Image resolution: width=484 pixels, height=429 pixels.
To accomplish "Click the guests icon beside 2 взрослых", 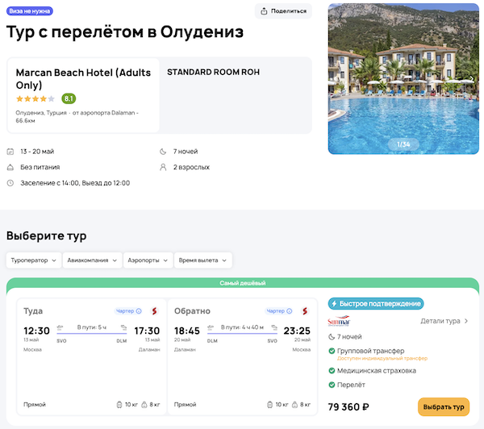I will click(164, 167).
